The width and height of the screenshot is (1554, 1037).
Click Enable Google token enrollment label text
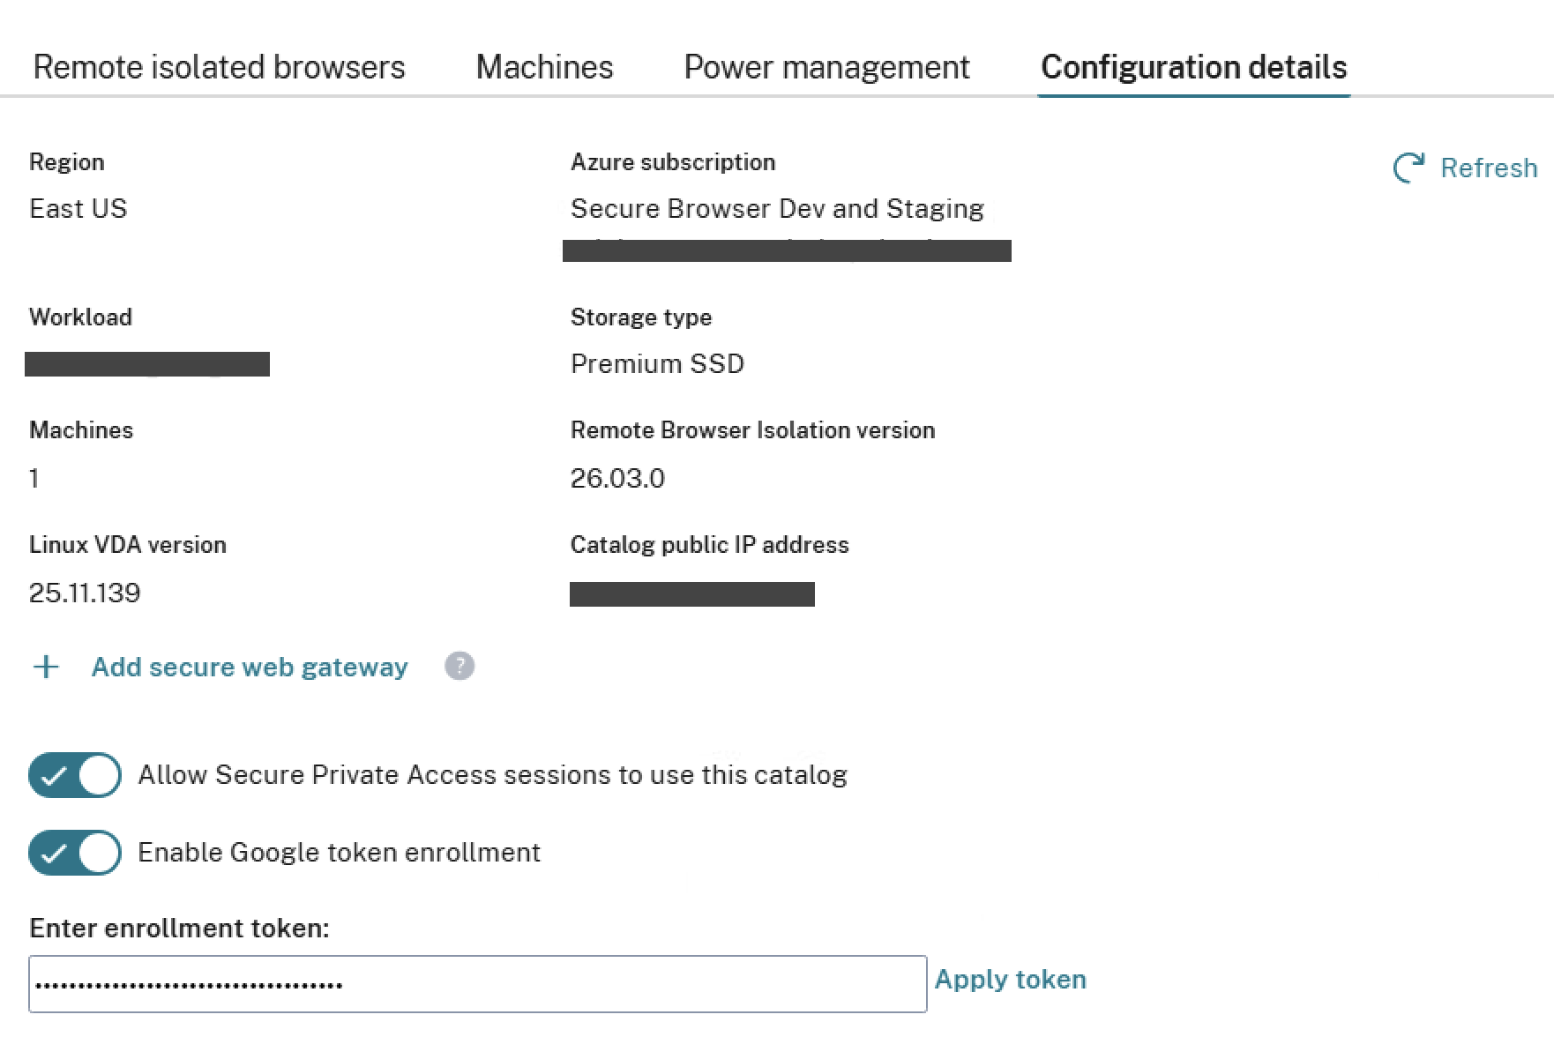339,852
